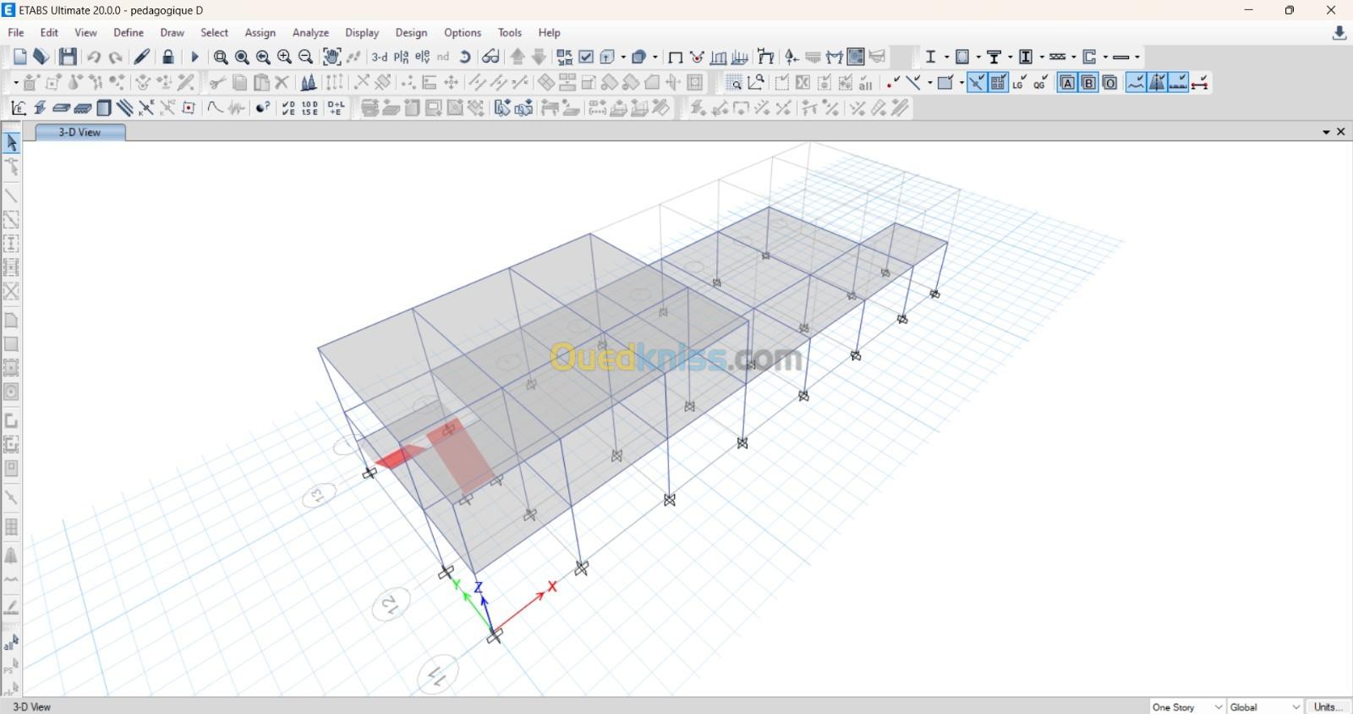
Task: Expand composite column design dropdown arrow
Action: tap(1042, 57)
